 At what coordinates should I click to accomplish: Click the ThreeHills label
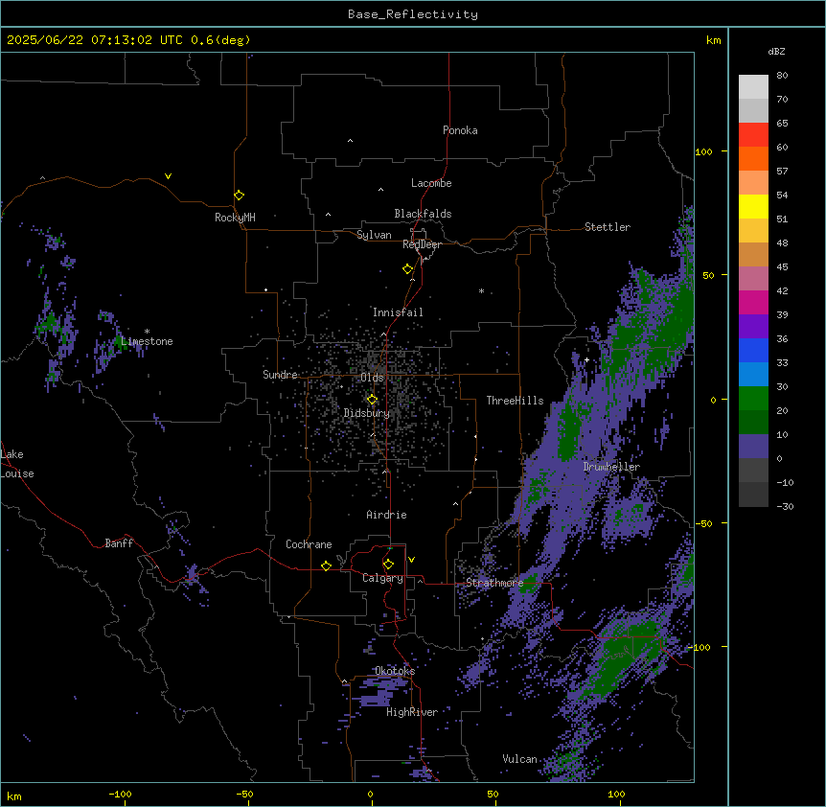pos(515,401)
